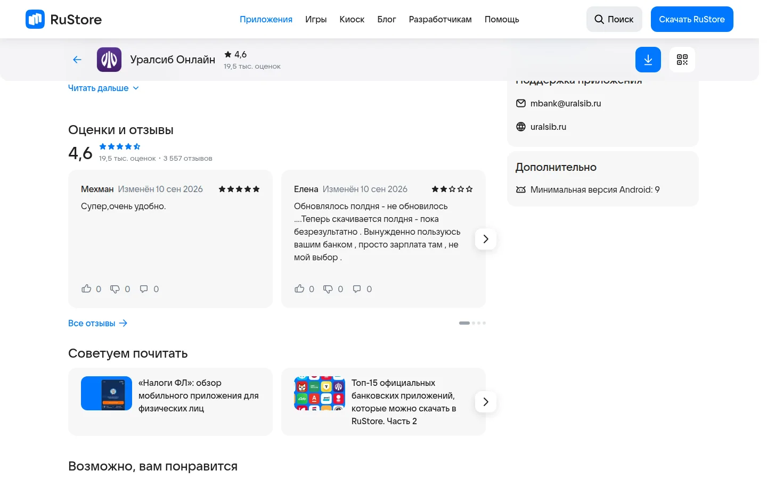Viewport: 767px width, 479px height.
Task: Click the Поиск search button
Action: (614, 19)
